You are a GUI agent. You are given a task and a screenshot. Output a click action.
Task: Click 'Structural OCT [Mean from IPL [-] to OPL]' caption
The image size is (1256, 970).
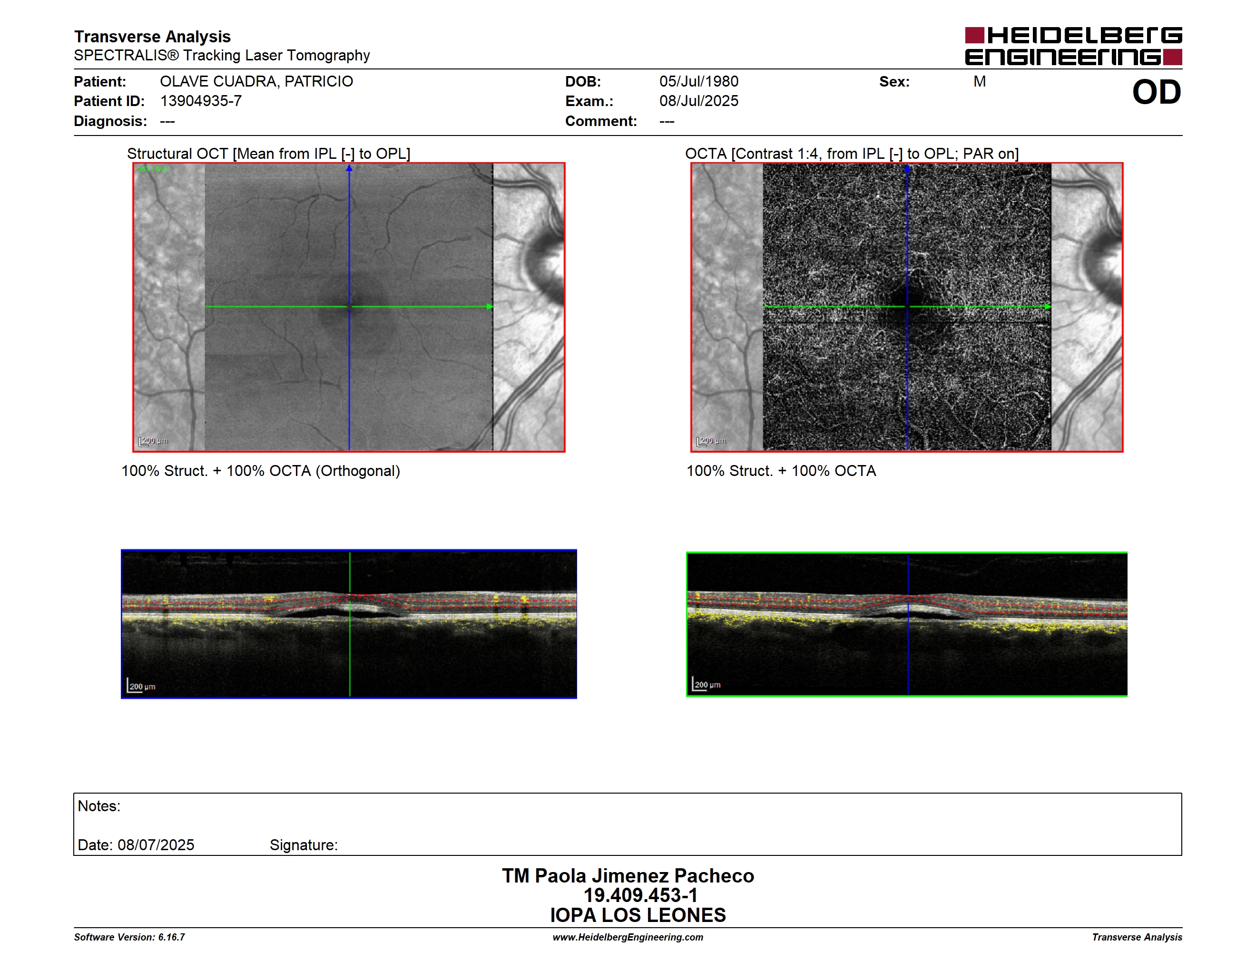269,154
